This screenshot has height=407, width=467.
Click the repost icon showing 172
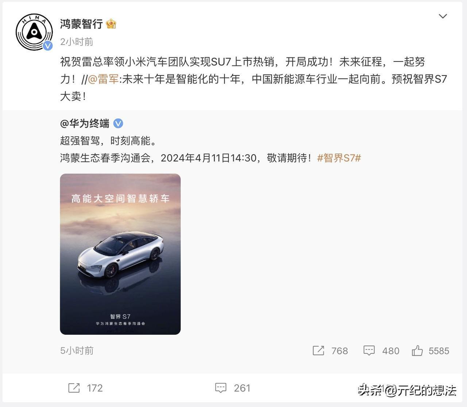click(x=74, y=388)
